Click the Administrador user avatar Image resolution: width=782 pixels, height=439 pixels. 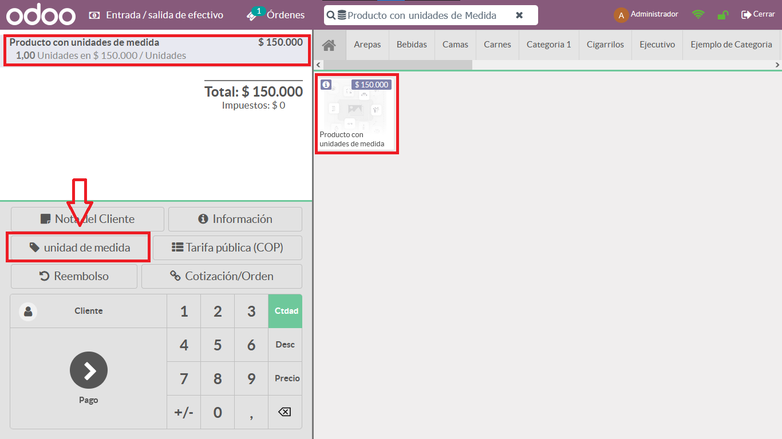(621, 15)
